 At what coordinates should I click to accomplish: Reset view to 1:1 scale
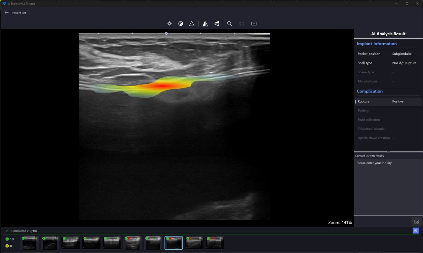[x=254, y=23]
